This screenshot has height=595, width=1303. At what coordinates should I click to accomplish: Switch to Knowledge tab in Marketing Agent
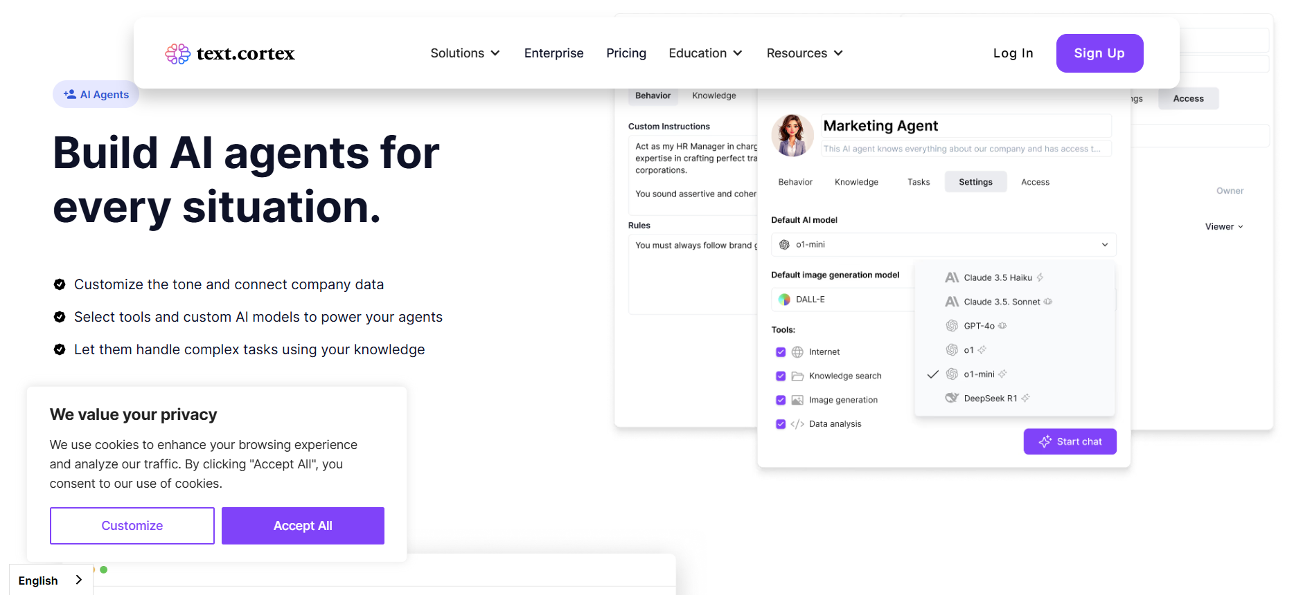coord(856,182)
